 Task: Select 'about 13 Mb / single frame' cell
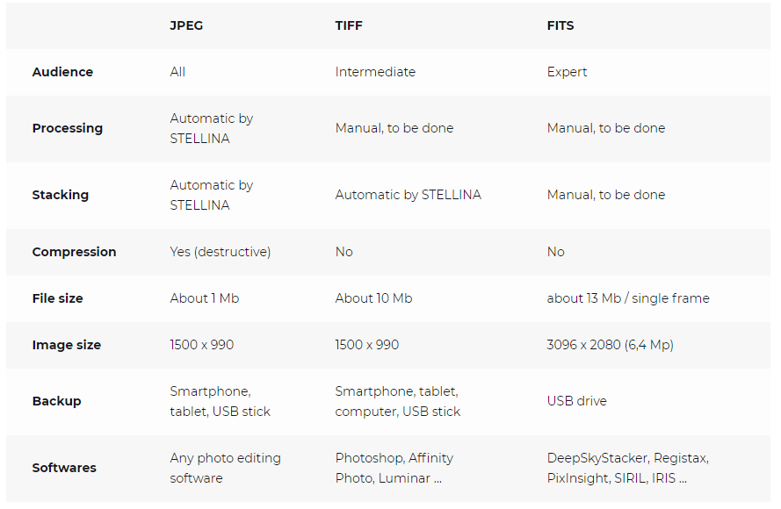(x=628, y=298)
